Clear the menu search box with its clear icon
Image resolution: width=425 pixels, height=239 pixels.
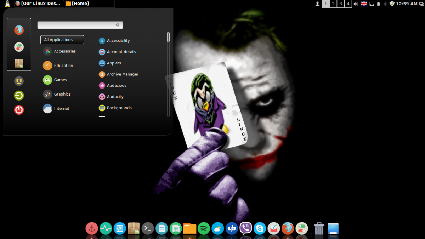[x=118, y=25]
